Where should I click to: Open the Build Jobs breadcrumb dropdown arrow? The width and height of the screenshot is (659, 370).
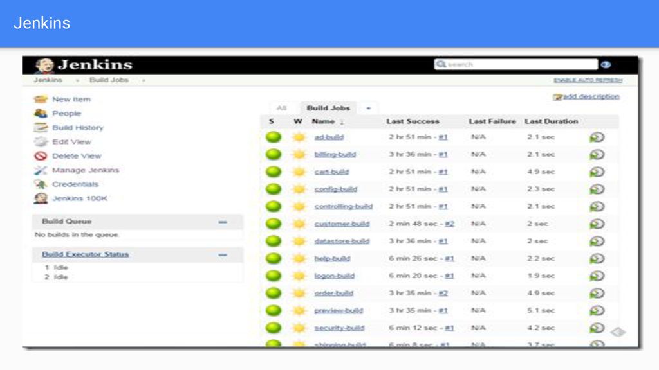pos(144,80)
